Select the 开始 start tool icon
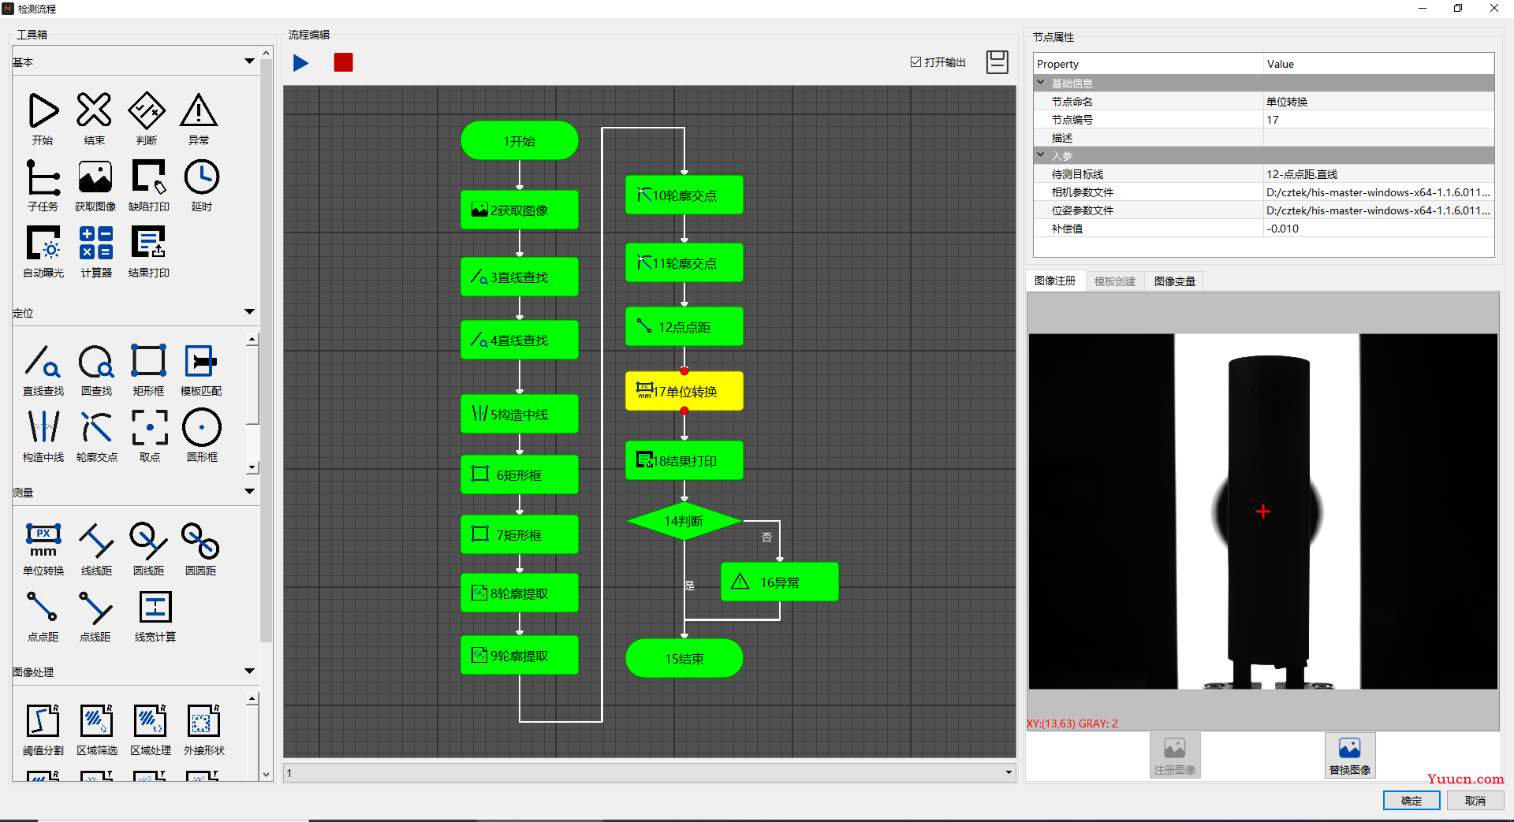The height and width of the screenshot is (822, 1514). [43, 110]
